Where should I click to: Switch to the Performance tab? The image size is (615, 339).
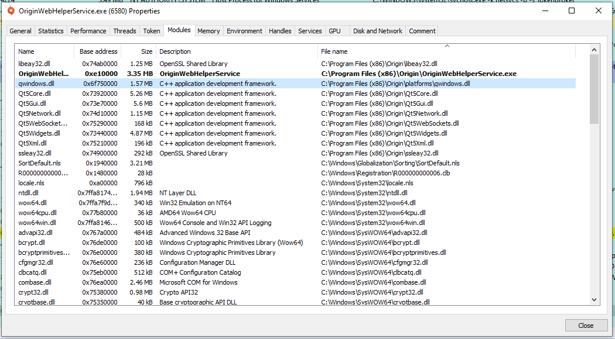(88, 31)
